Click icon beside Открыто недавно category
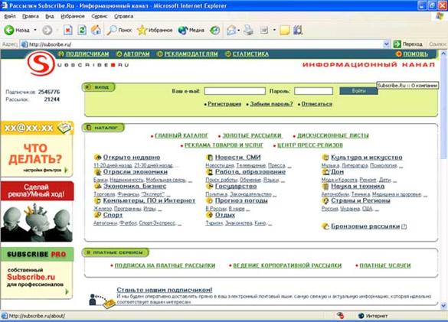Image resolution: width=448 pixels, height=322 pixels. click(x=98, y=157)
